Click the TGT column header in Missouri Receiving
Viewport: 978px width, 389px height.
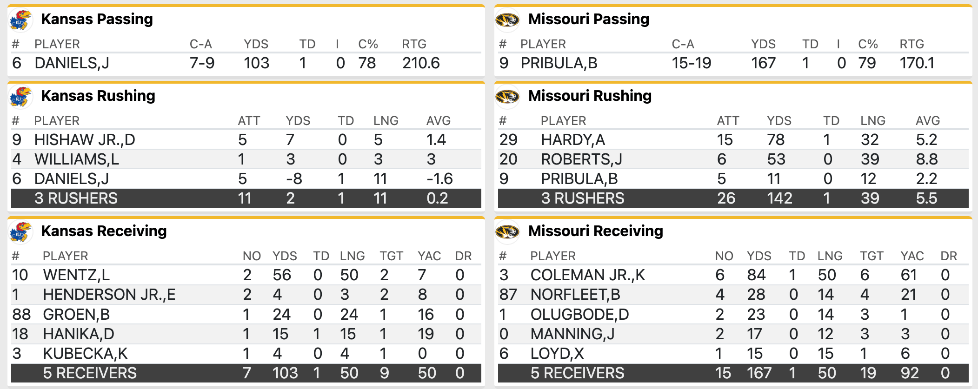click(872, 256)
